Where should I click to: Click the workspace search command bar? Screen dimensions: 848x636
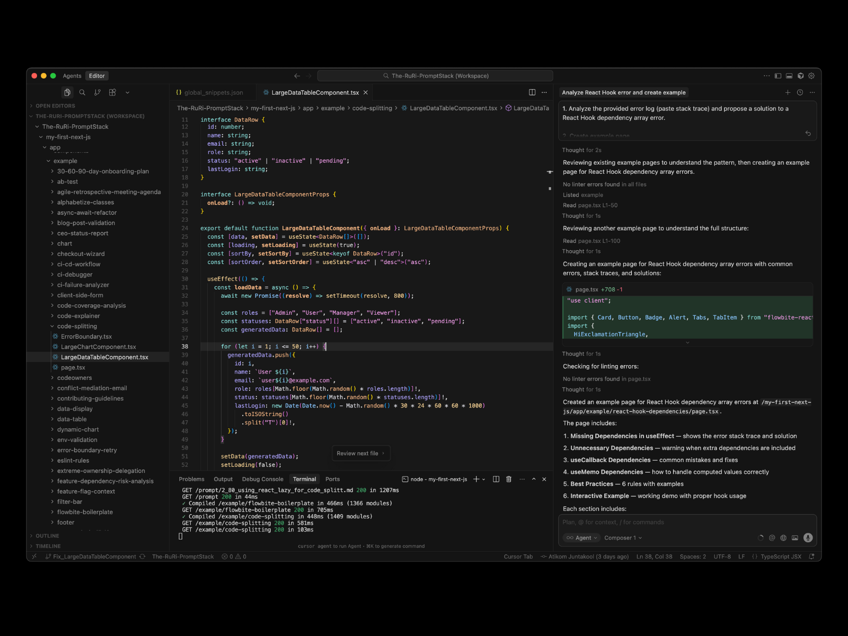point(435,76)
